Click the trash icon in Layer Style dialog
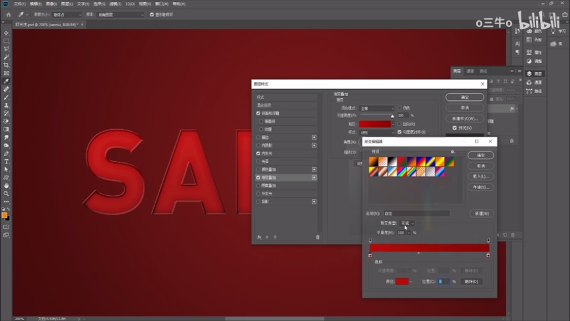 318,237
